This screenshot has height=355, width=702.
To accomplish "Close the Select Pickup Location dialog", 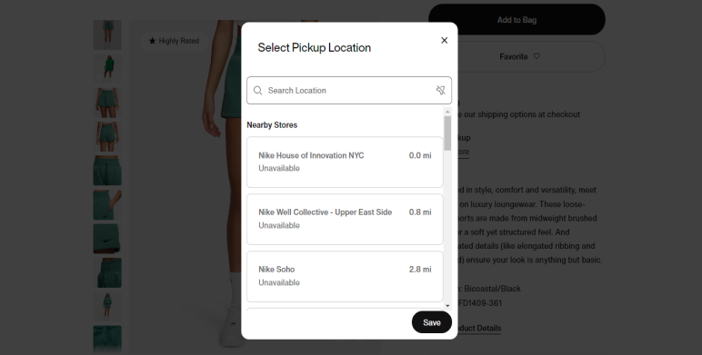I will click(x=444, y=40).
